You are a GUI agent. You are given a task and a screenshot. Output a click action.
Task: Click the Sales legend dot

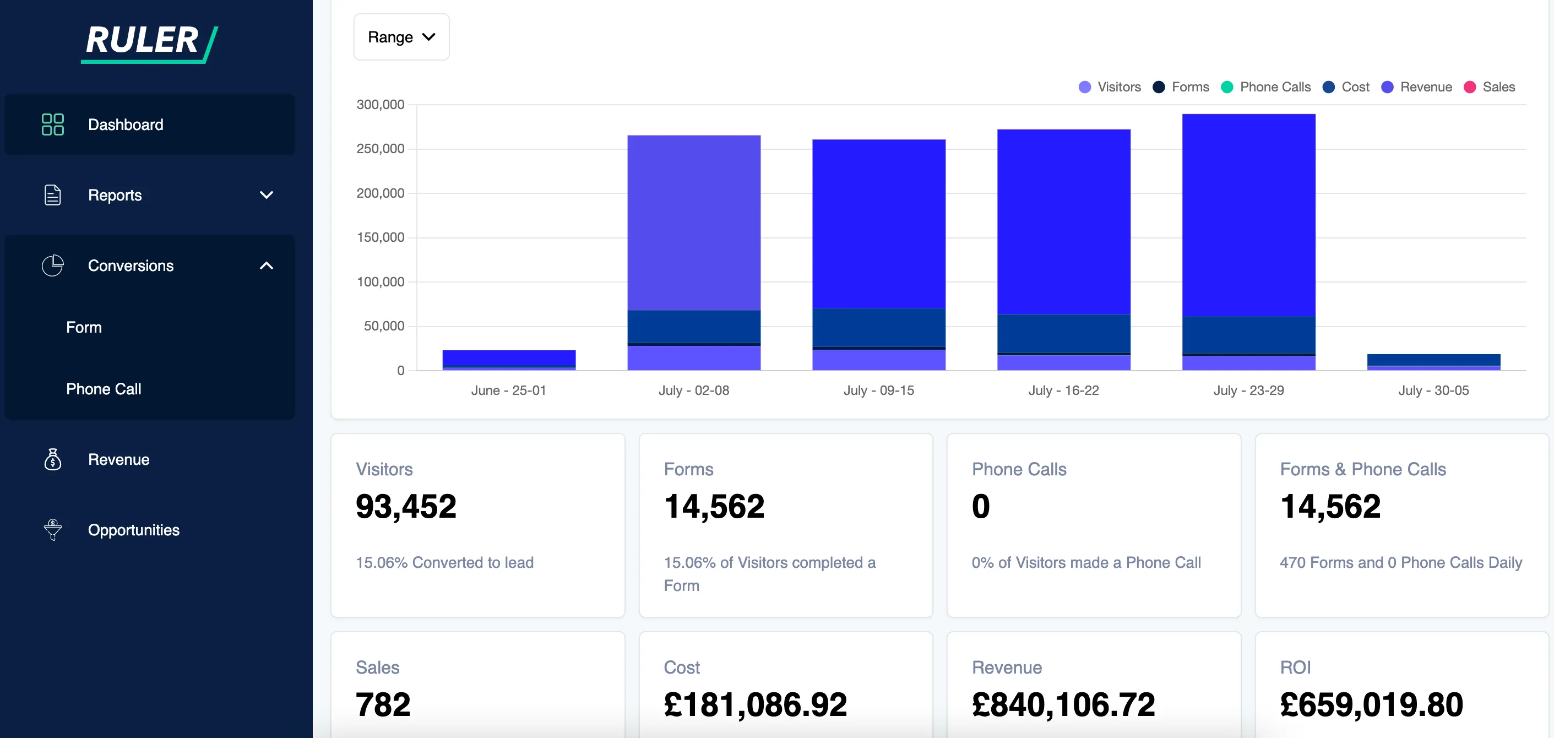[x=1470, y=87]
